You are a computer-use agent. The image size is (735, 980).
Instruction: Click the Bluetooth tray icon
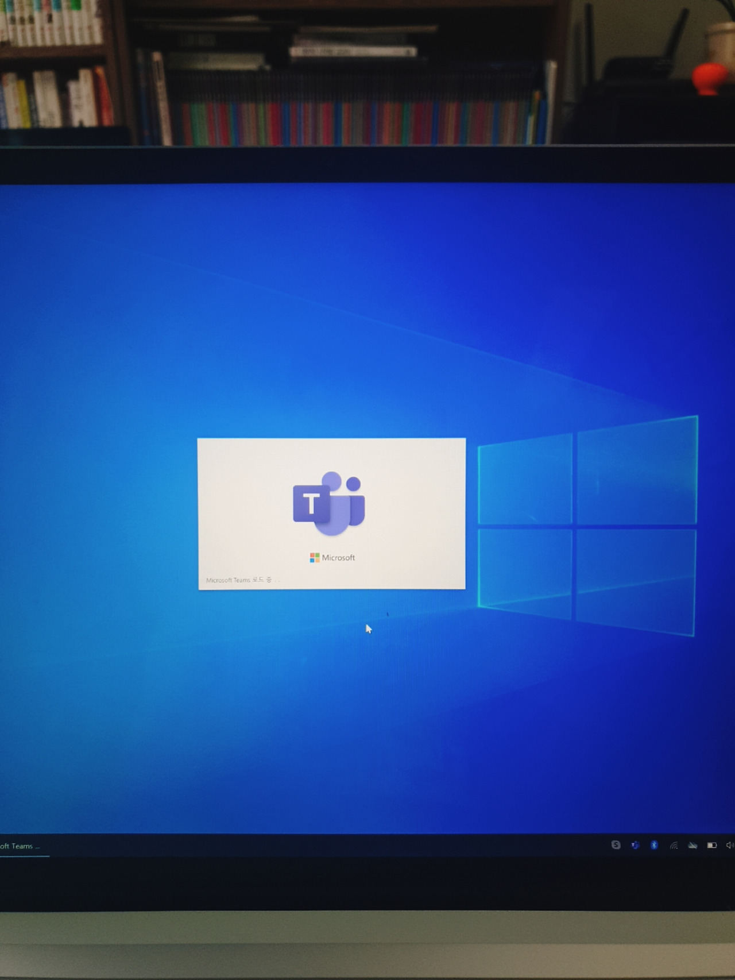pyautogui.click(x=654, y=845)
